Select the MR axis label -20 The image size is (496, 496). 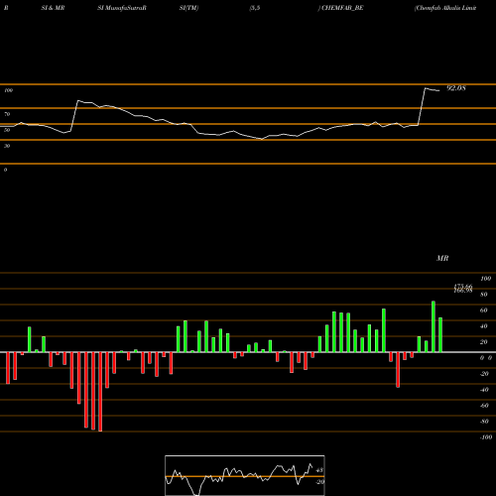484,374
